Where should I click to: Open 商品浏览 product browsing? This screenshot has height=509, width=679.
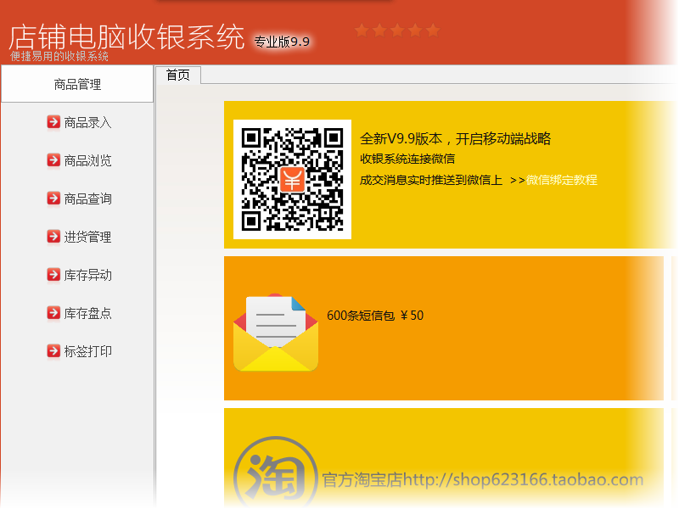tap(87, 160)
